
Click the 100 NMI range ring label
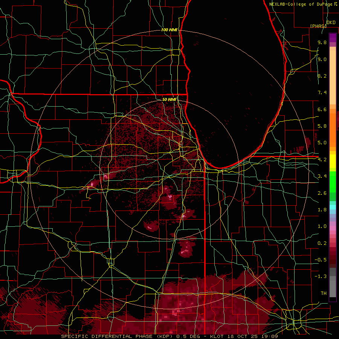click(x=169, y=30)
